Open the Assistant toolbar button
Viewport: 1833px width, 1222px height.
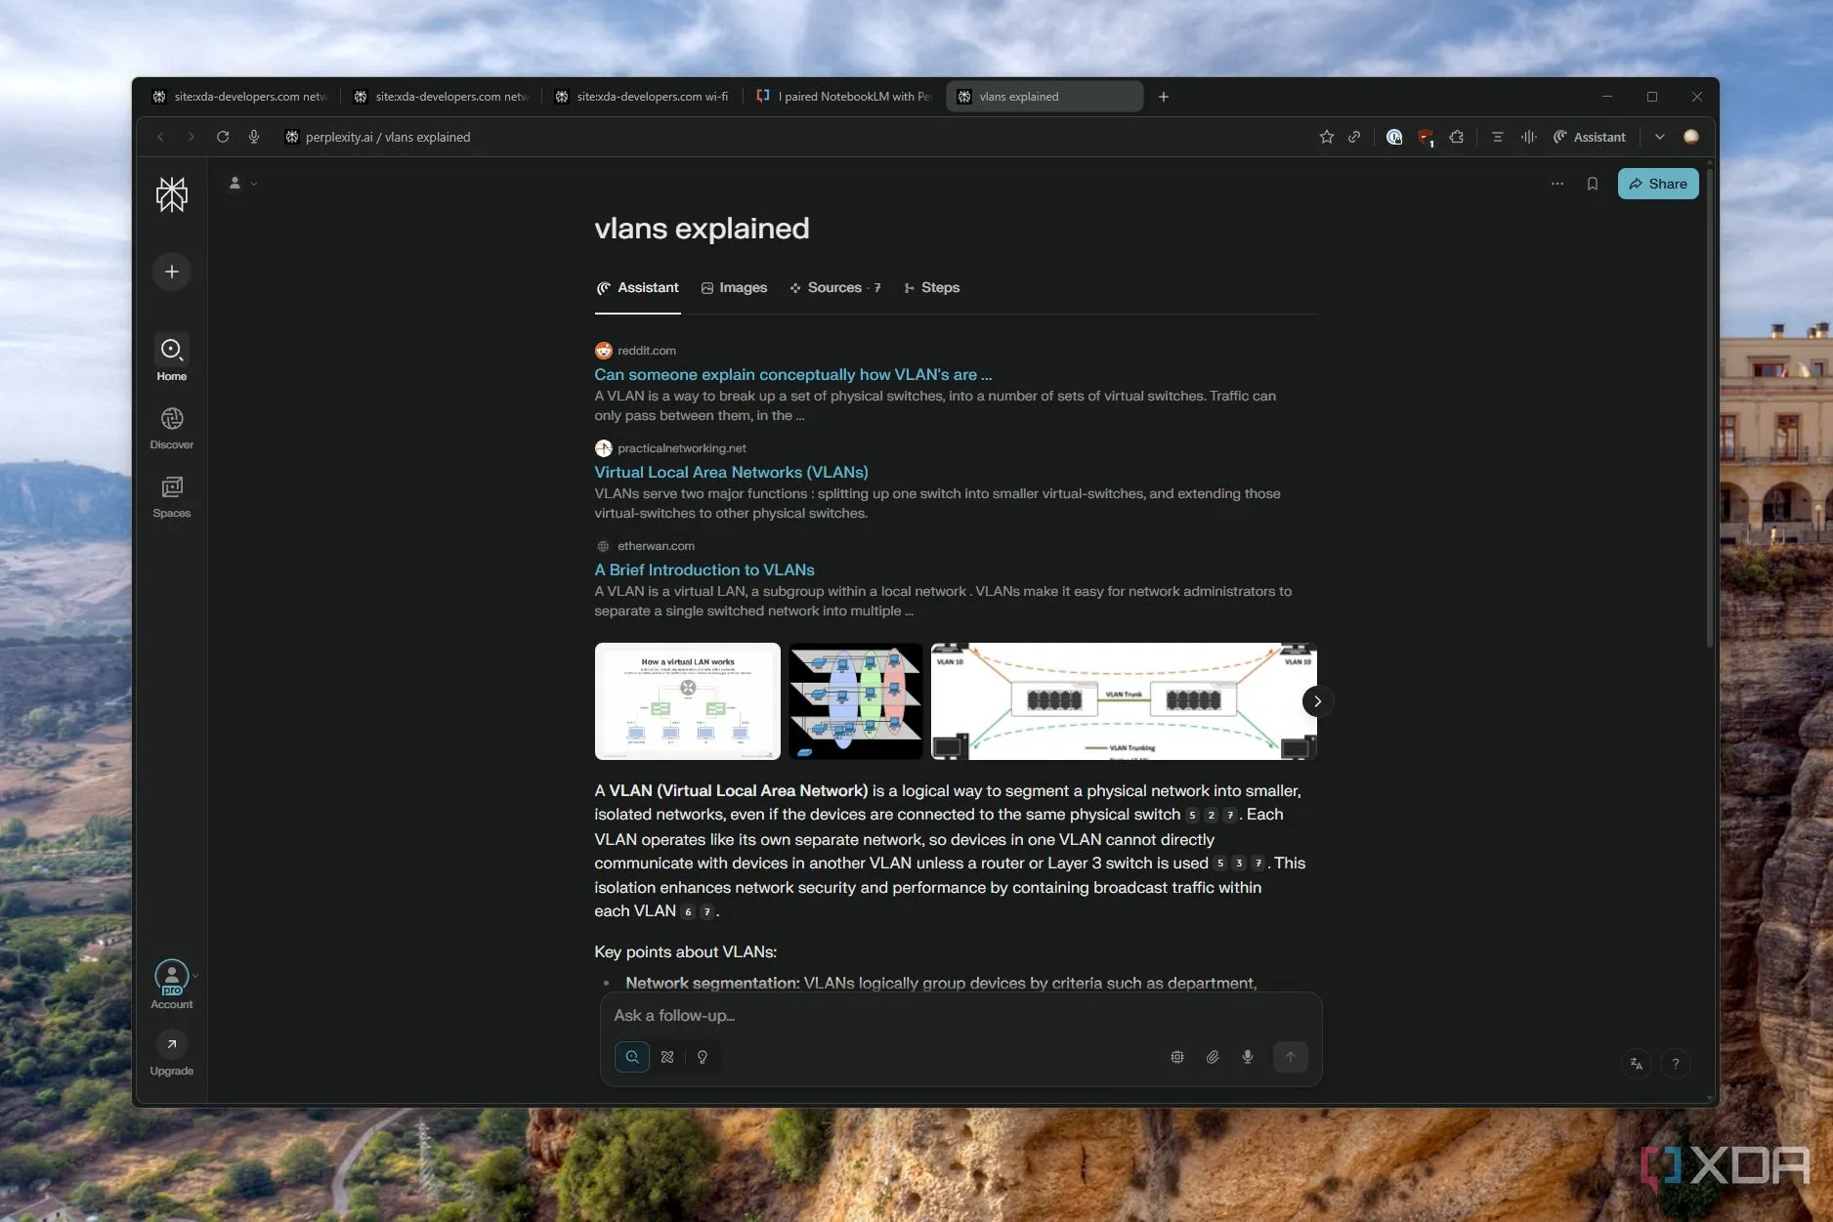[x=1590, y=137]
